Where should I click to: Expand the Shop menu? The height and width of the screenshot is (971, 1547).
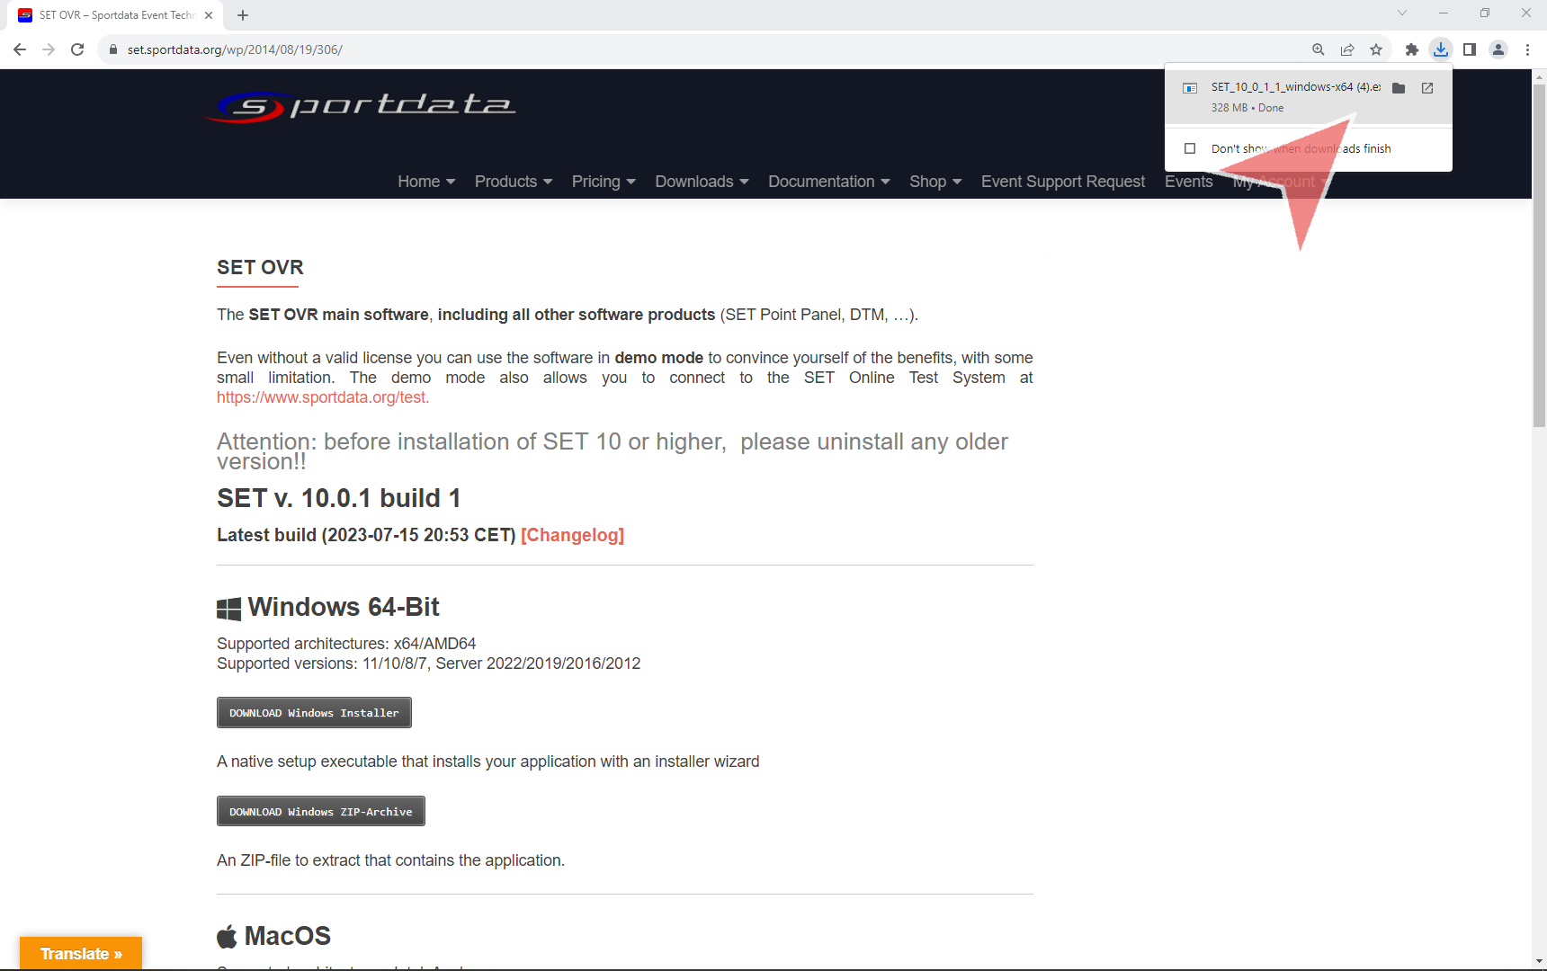[935, 182]
